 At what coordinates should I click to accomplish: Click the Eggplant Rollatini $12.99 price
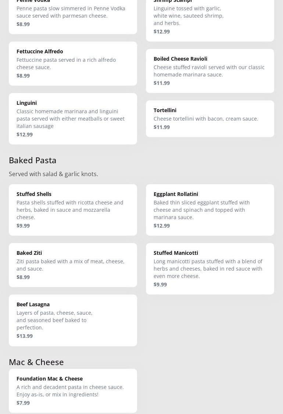click(162, 225)
